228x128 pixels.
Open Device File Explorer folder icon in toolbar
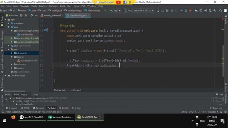pos(196,11)
